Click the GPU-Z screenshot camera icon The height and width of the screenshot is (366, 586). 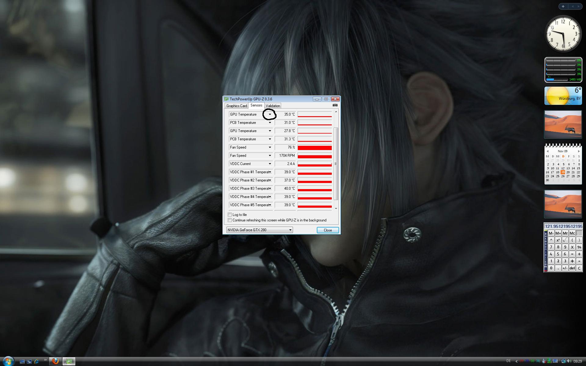pyautogui.click(x=335, y=105)
